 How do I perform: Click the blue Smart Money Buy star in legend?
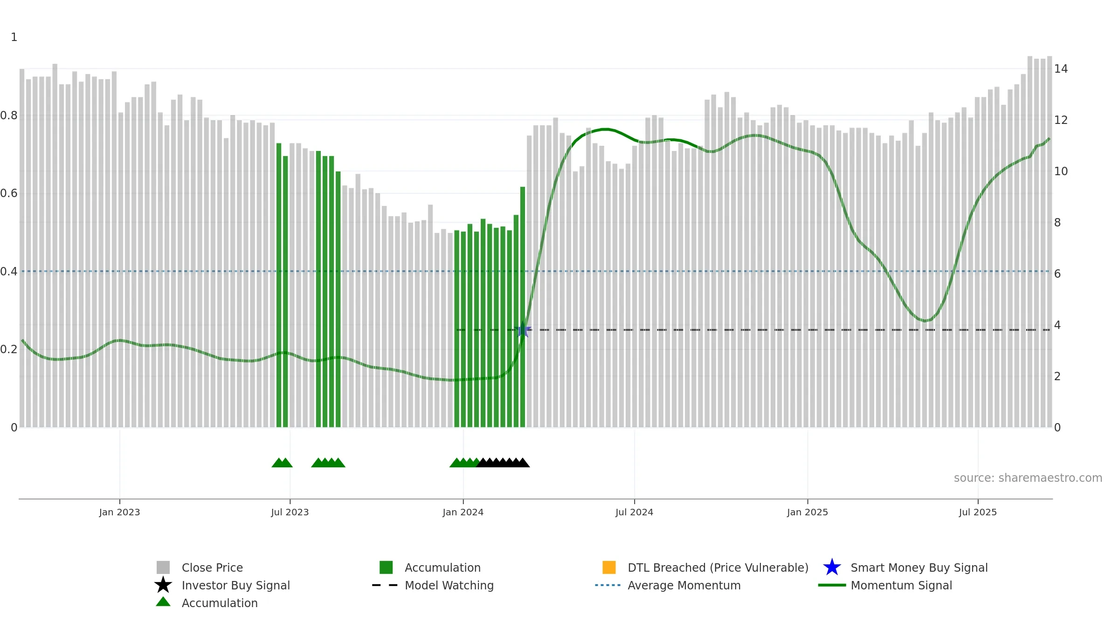tap(832, 567)
